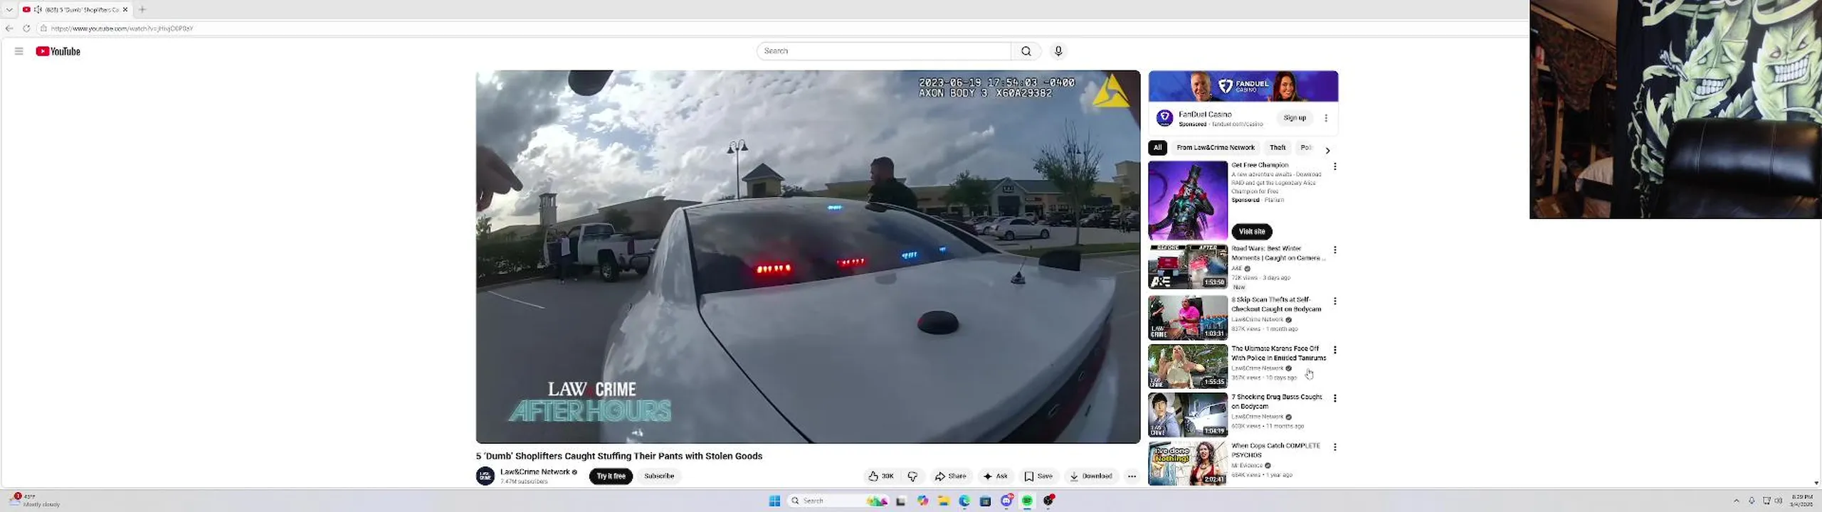Click Visit site on RAID ad
This screenshot has height=512, width=1822.
pos(1252,232)
